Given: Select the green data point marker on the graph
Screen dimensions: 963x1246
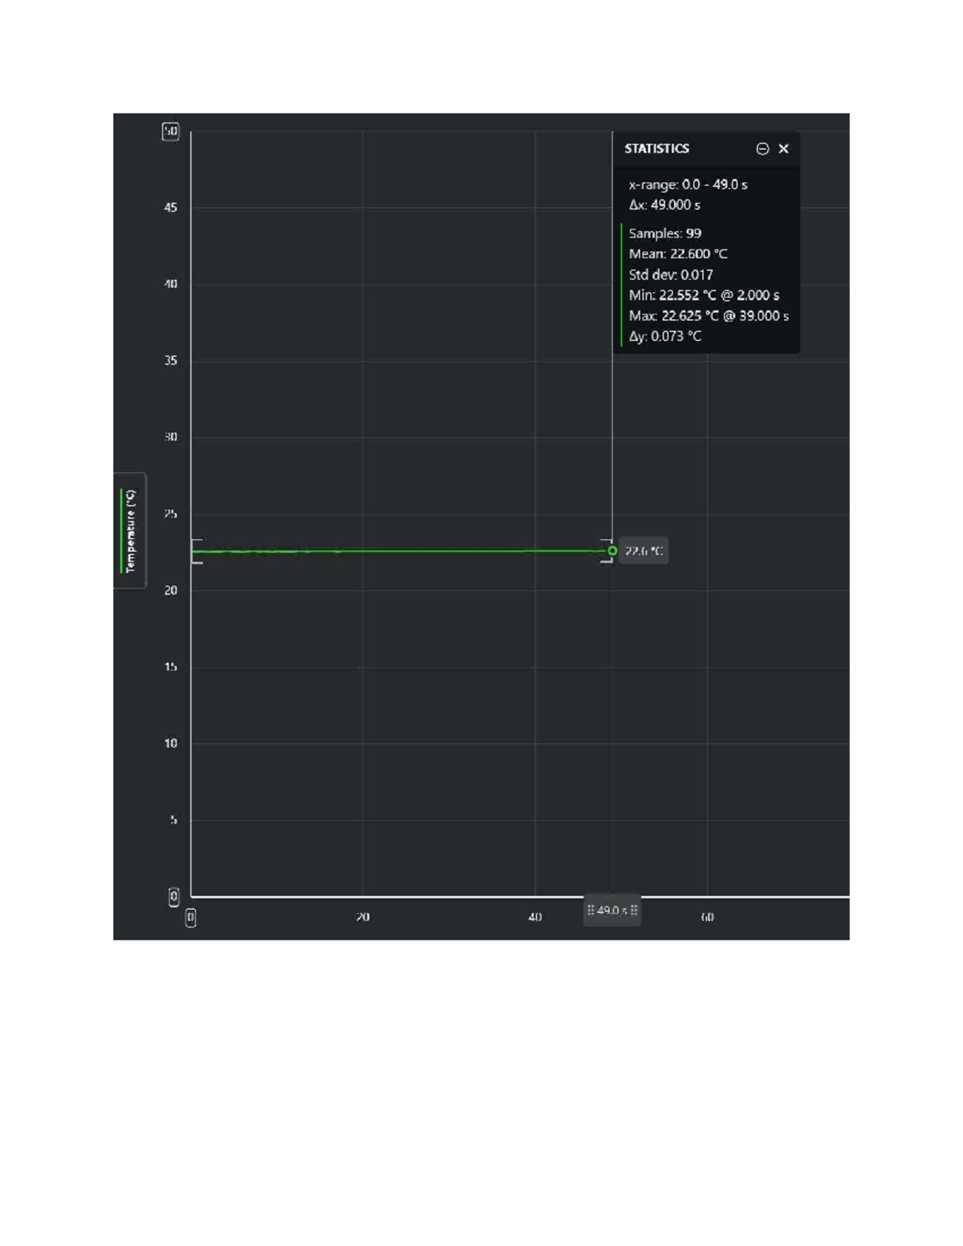Looking at the screenshot, I should click(612, 551).
